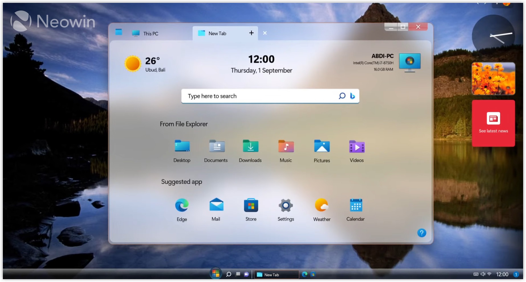Click the Intel Core i7-8750H text
The image size is (526, 282).
point(373,63)
